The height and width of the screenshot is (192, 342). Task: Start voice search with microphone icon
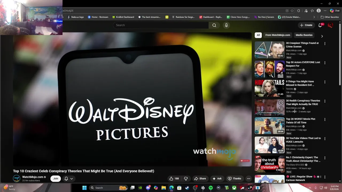[226, 25]
